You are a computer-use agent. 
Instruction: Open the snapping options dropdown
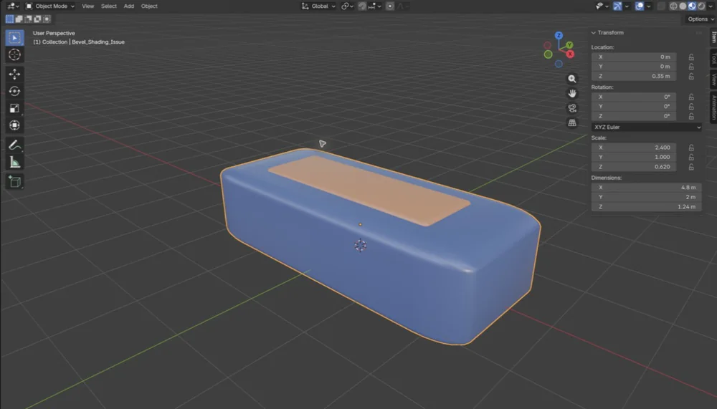(374, 6)
